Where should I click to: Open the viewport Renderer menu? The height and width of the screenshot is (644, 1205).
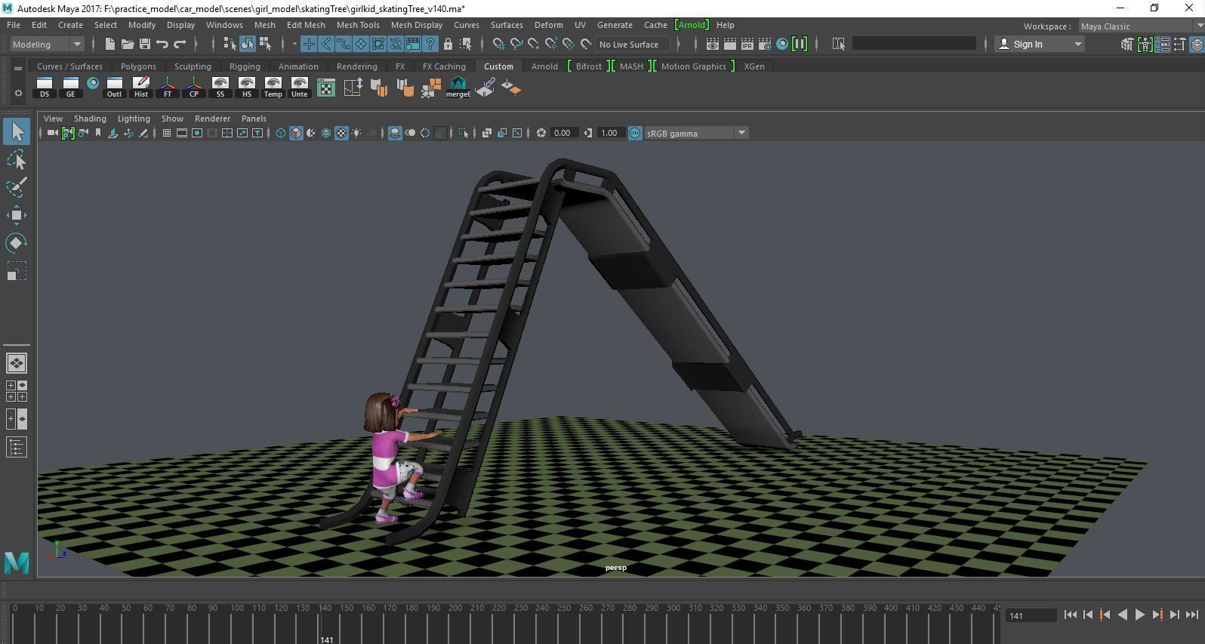(x=212, y=119)
